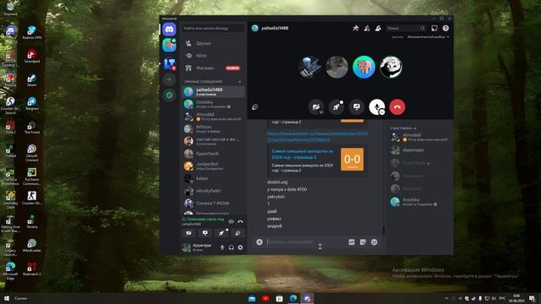Open Wfilston direct message

[x=214, y=129]
